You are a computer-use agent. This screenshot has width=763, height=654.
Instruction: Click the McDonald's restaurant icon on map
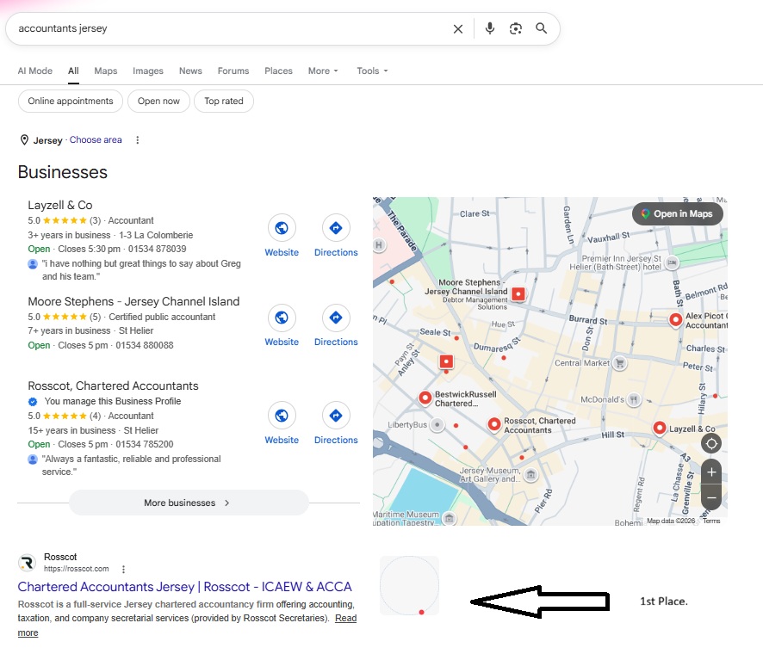point(633,399)
